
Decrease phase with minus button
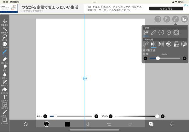click(146, 58)
